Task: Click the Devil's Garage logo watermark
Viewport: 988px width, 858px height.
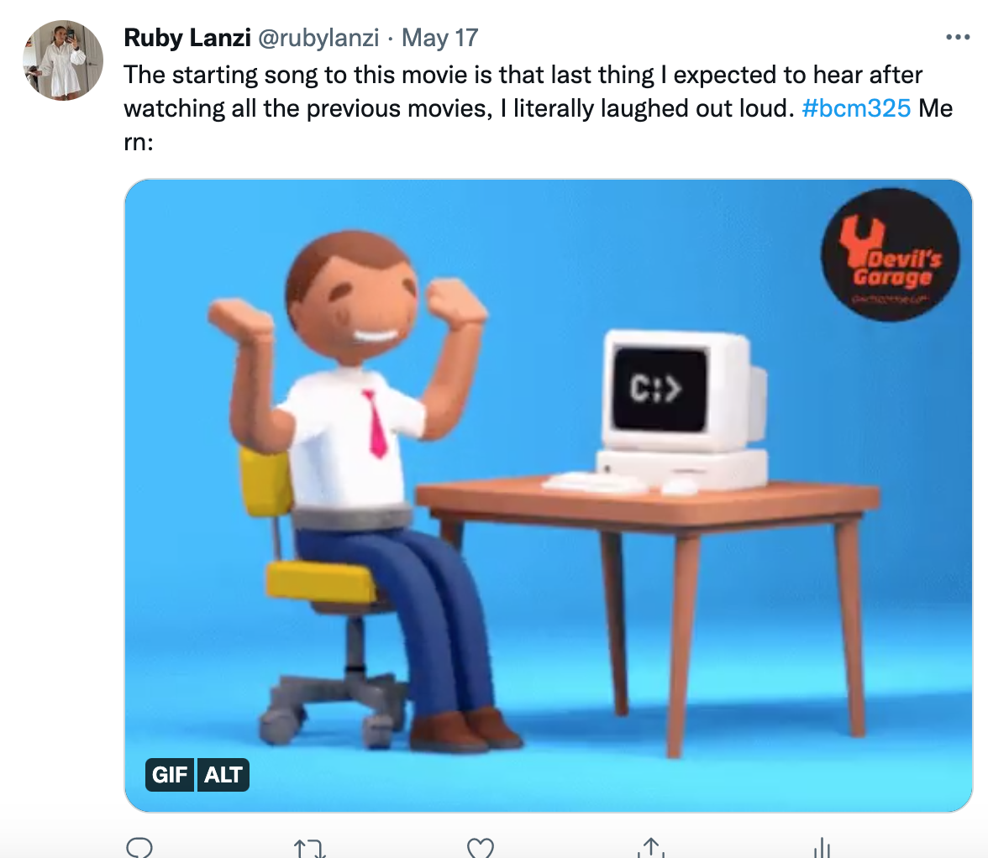Action: pos(890,254)
